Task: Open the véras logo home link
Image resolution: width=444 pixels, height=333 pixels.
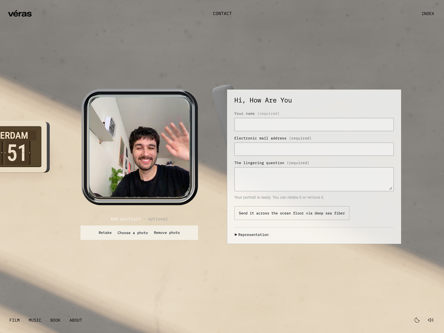Action: (x=20, y=14)
